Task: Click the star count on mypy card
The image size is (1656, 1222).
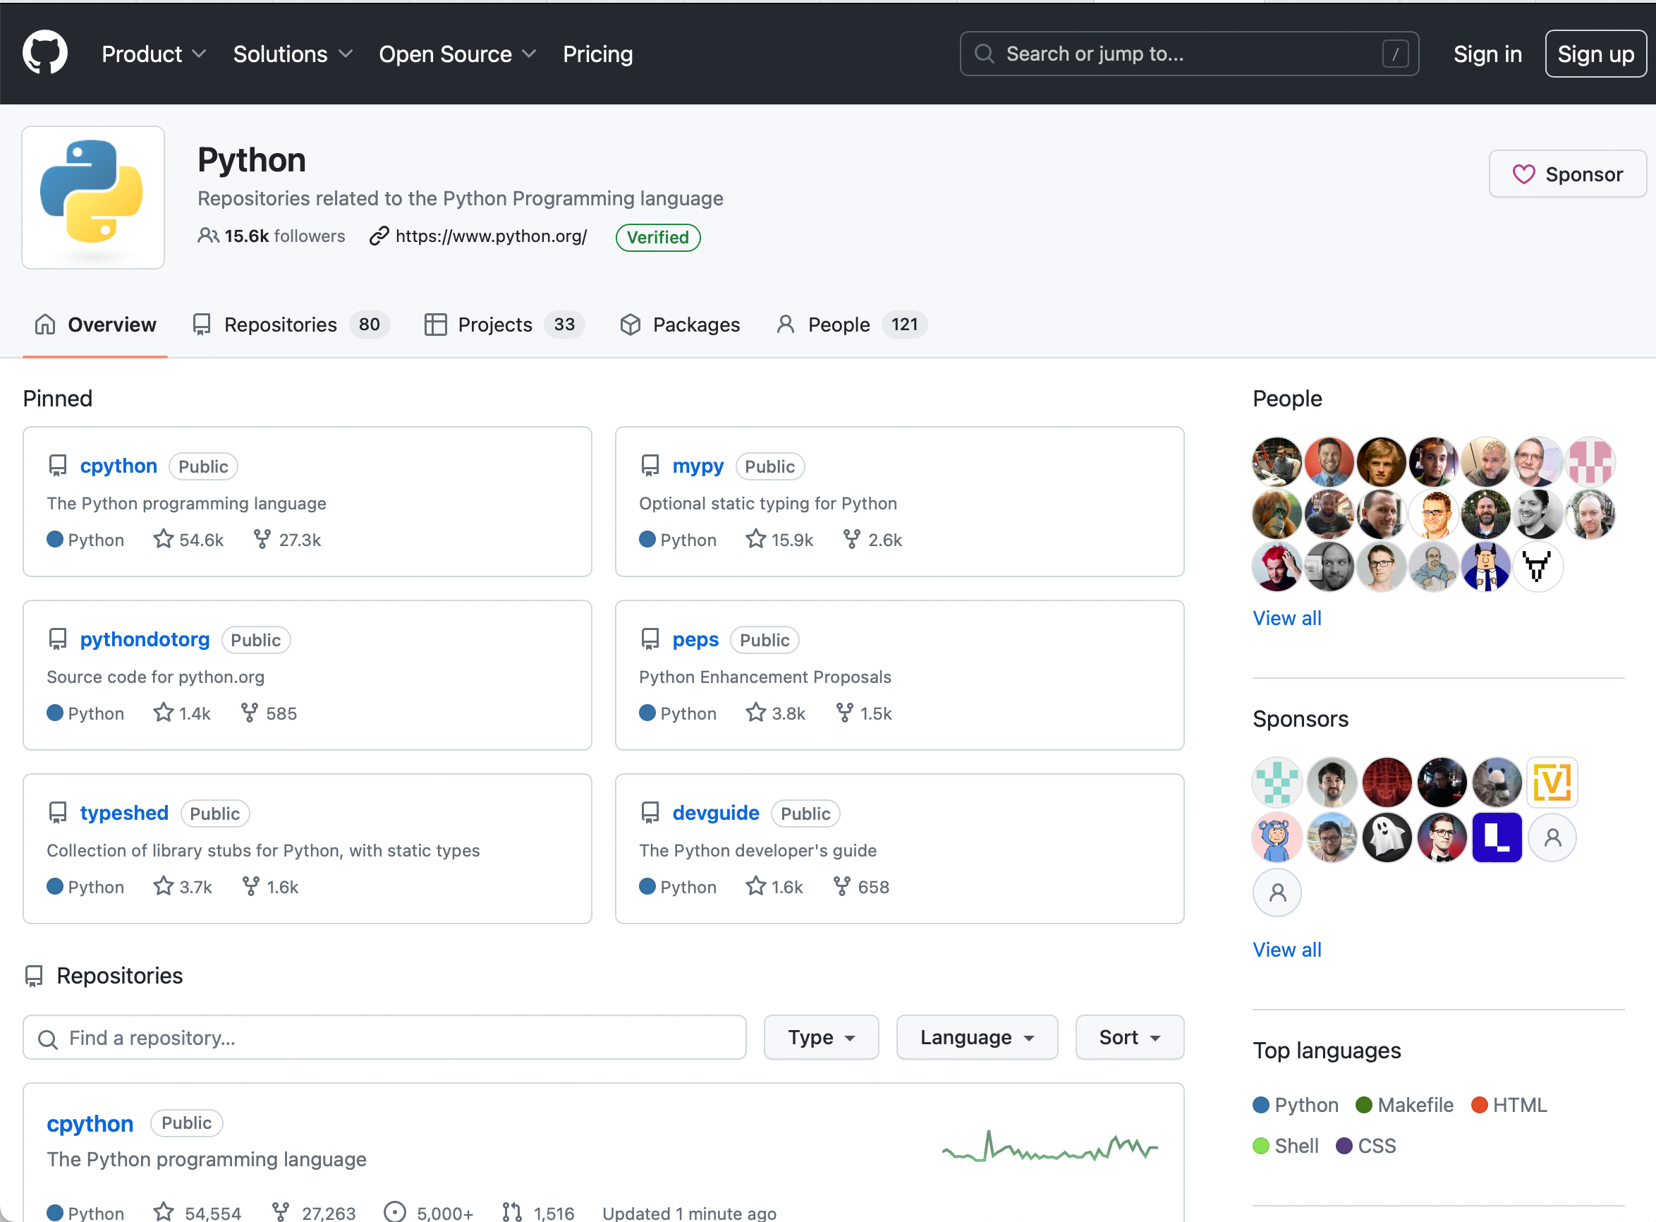Action: coord(779,539)
